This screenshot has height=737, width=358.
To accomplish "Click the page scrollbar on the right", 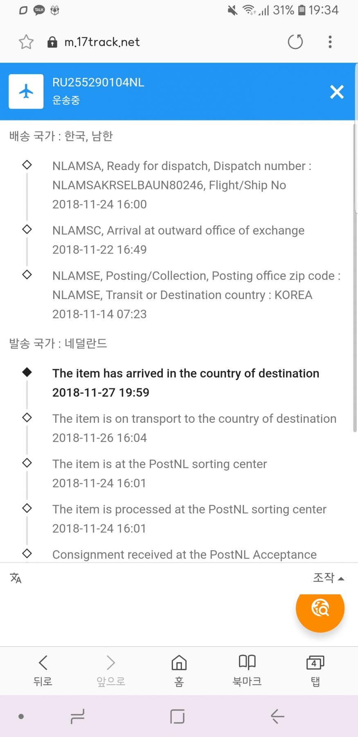I will pyautogui.click(x=355, y=279).
